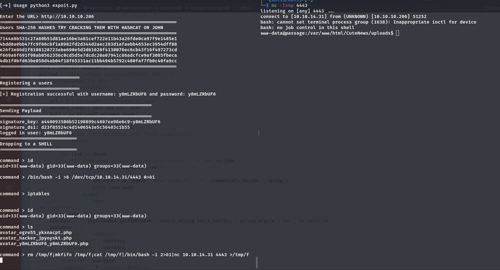
Task: Click the 'logged in user: y8mLZRbUF6' line
Action: tap(36, 133)
